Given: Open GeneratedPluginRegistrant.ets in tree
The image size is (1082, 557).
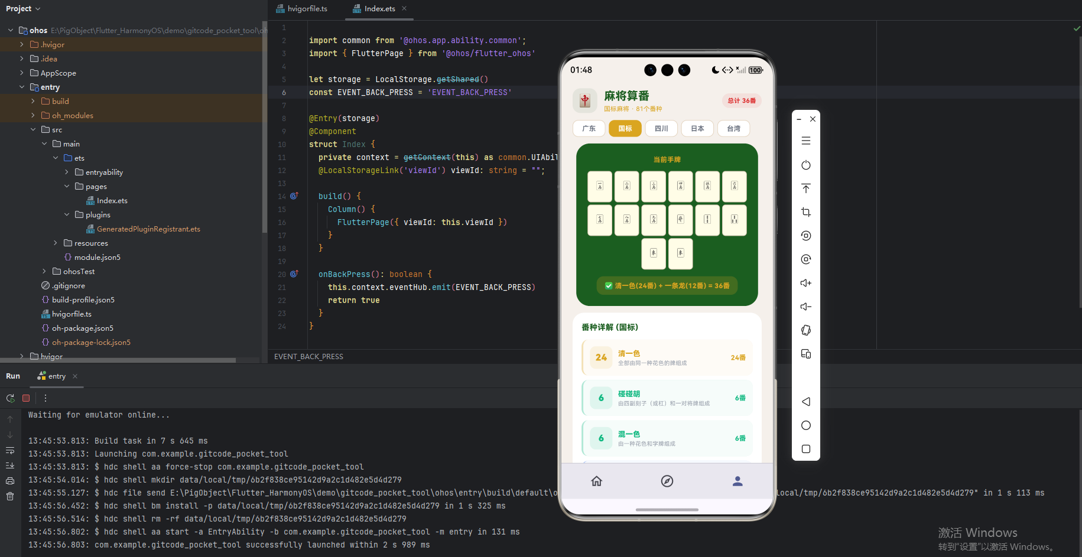Looking at the screenshot, I should 143,229.
